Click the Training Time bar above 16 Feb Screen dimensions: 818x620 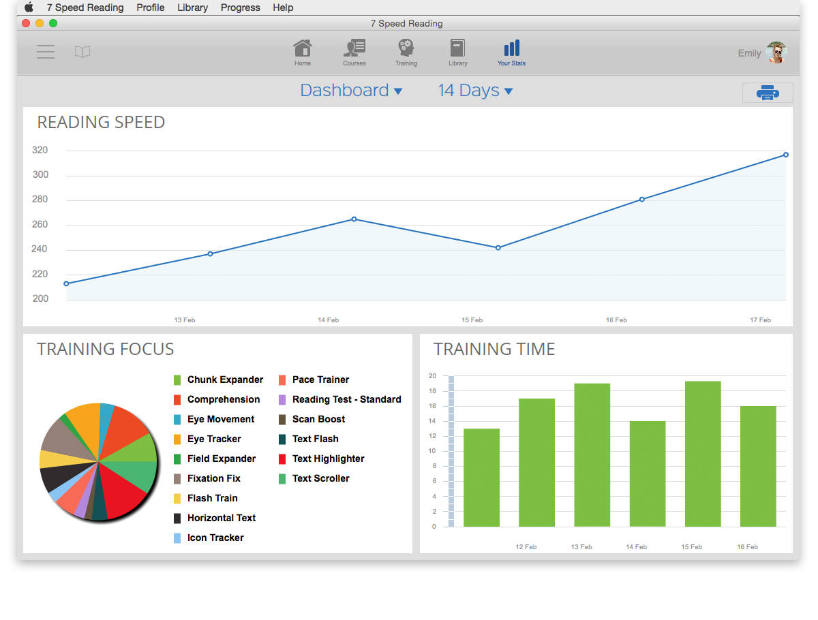(758, 467)
